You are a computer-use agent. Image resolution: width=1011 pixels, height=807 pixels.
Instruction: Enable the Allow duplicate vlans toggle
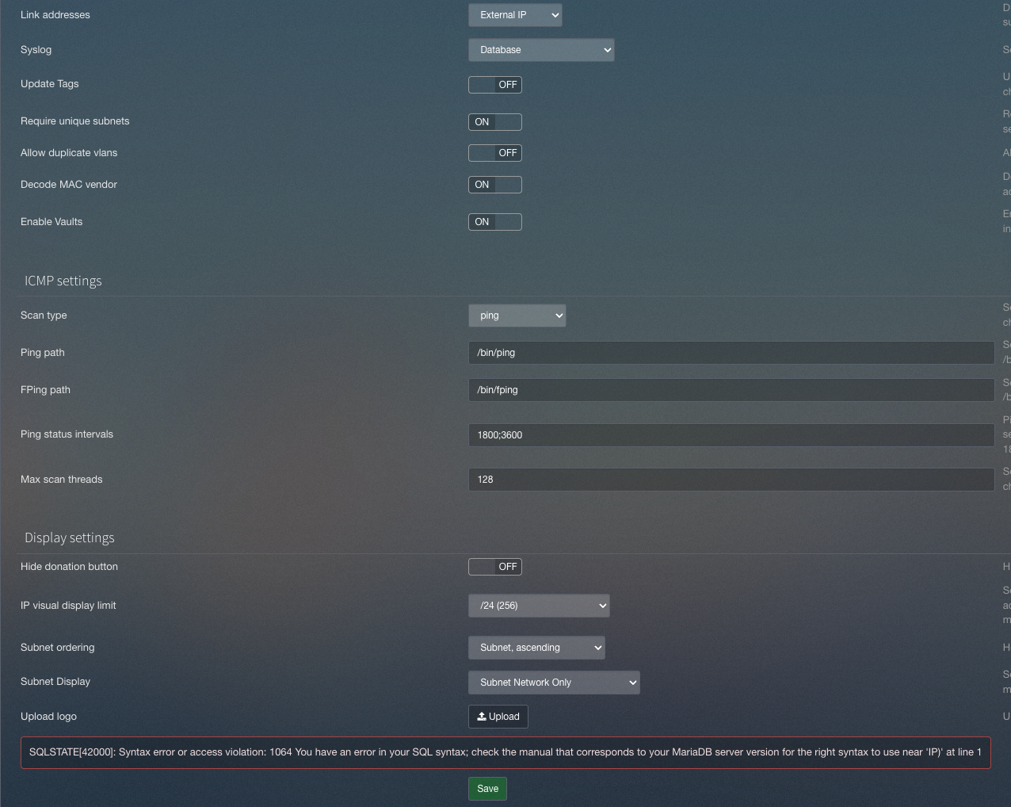click(494, 153)
